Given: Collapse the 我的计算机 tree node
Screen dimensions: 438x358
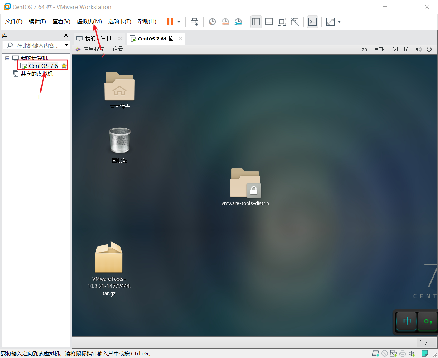Looking at the screenshot, I should 7,58.
